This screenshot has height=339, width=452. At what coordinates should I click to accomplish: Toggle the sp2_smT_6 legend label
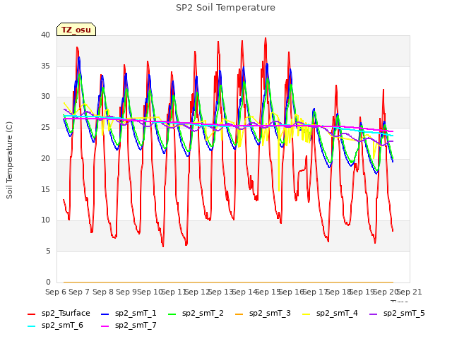(62, 326)
